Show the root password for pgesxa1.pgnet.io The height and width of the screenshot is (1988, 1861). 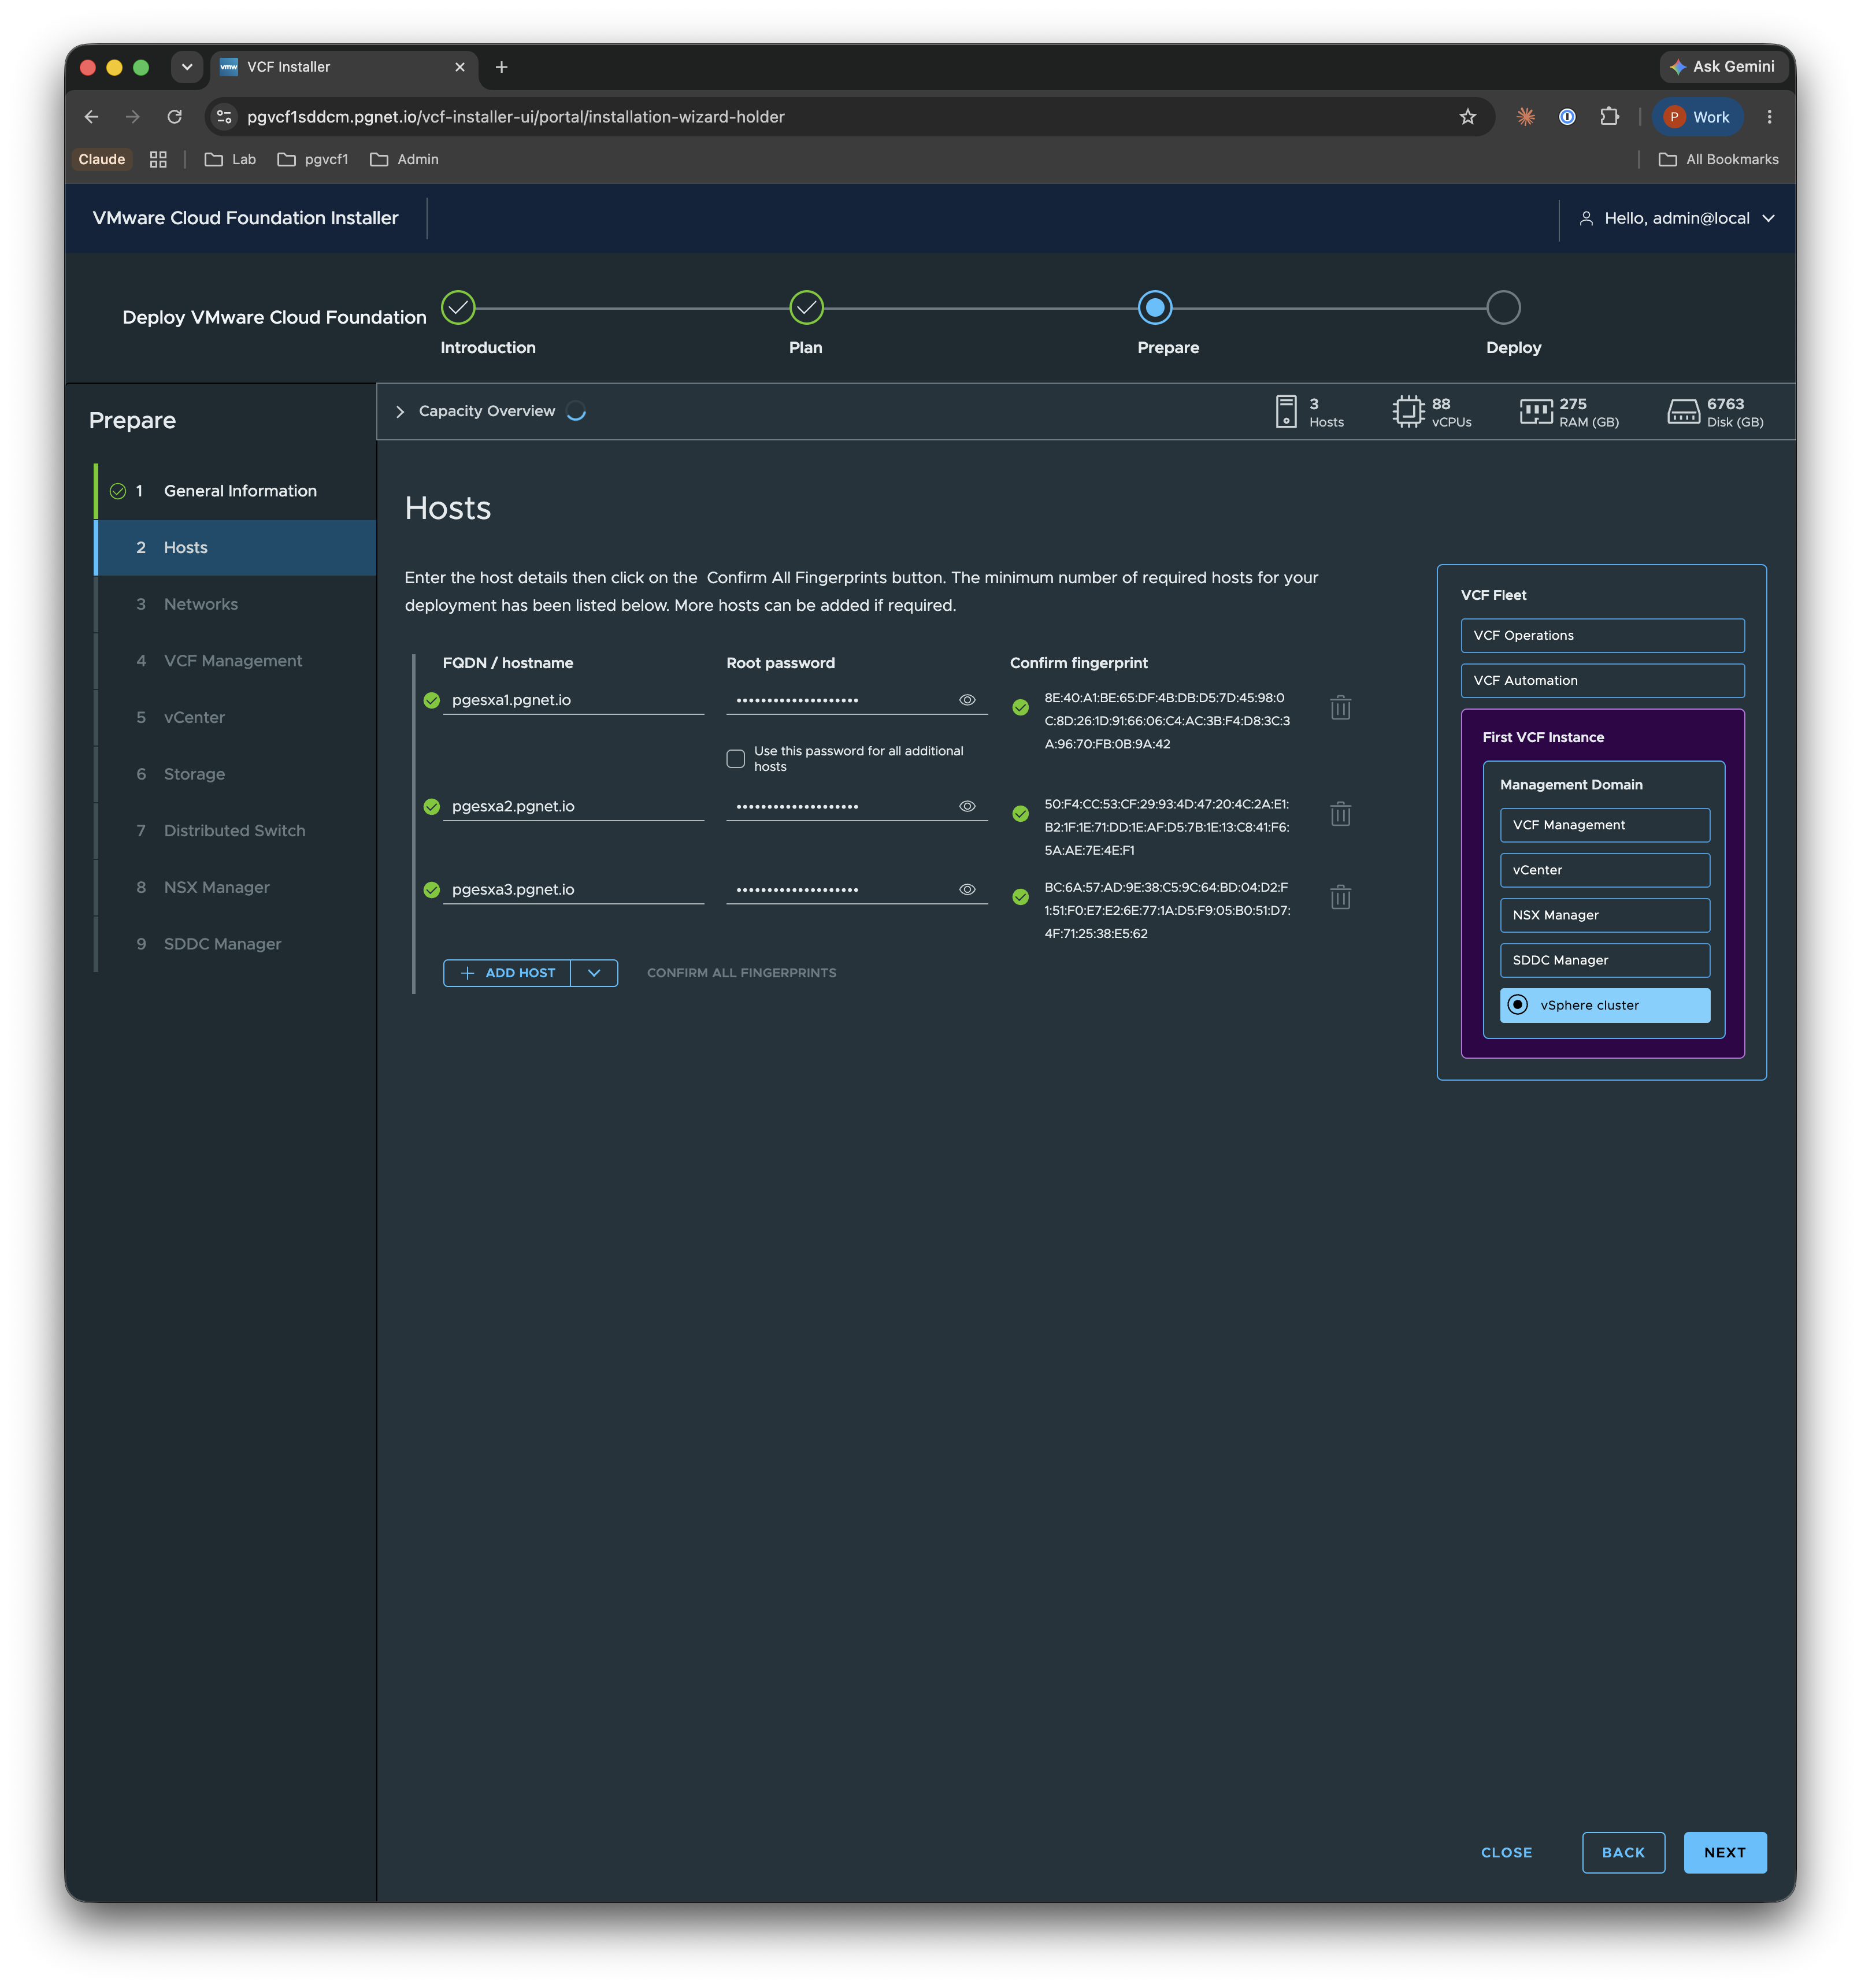click(x=967, y=700)
